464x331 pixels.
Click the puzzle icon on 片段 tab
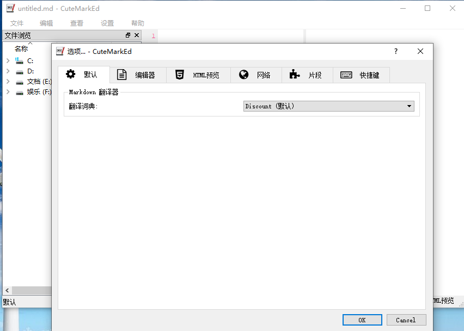pos(295,75)
